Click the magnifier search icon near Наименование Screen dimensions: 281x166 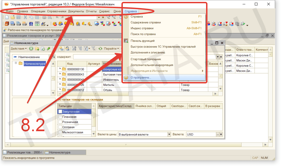[53, 57]
